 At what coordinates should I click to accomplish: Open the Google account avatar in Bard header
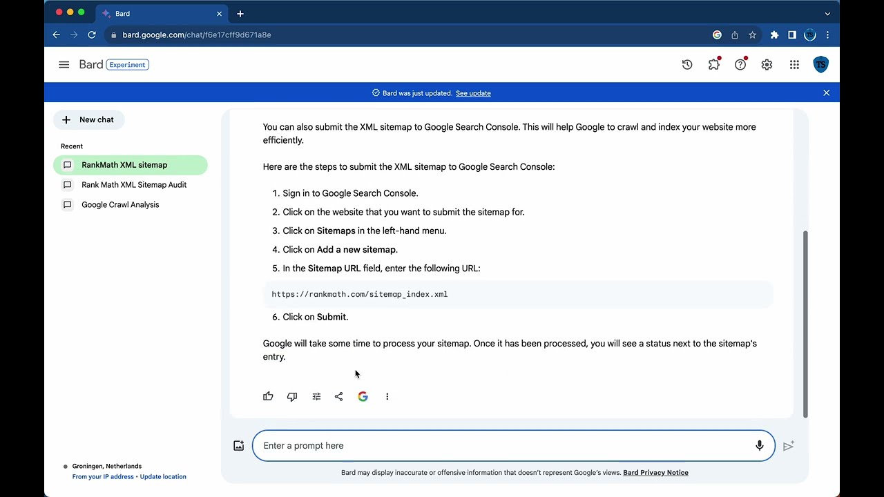[820, 65]
